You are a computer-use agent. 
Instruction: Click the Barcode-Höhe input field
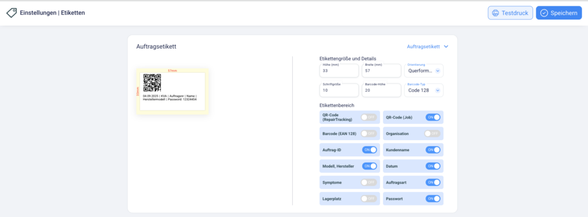tap(381, 90)
